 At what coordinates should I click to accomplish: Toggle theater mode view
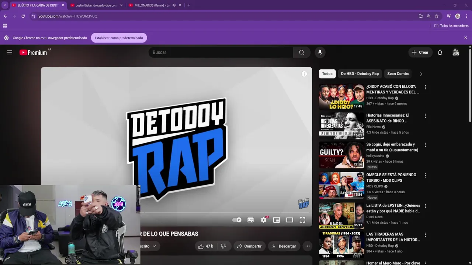[289, 220]
